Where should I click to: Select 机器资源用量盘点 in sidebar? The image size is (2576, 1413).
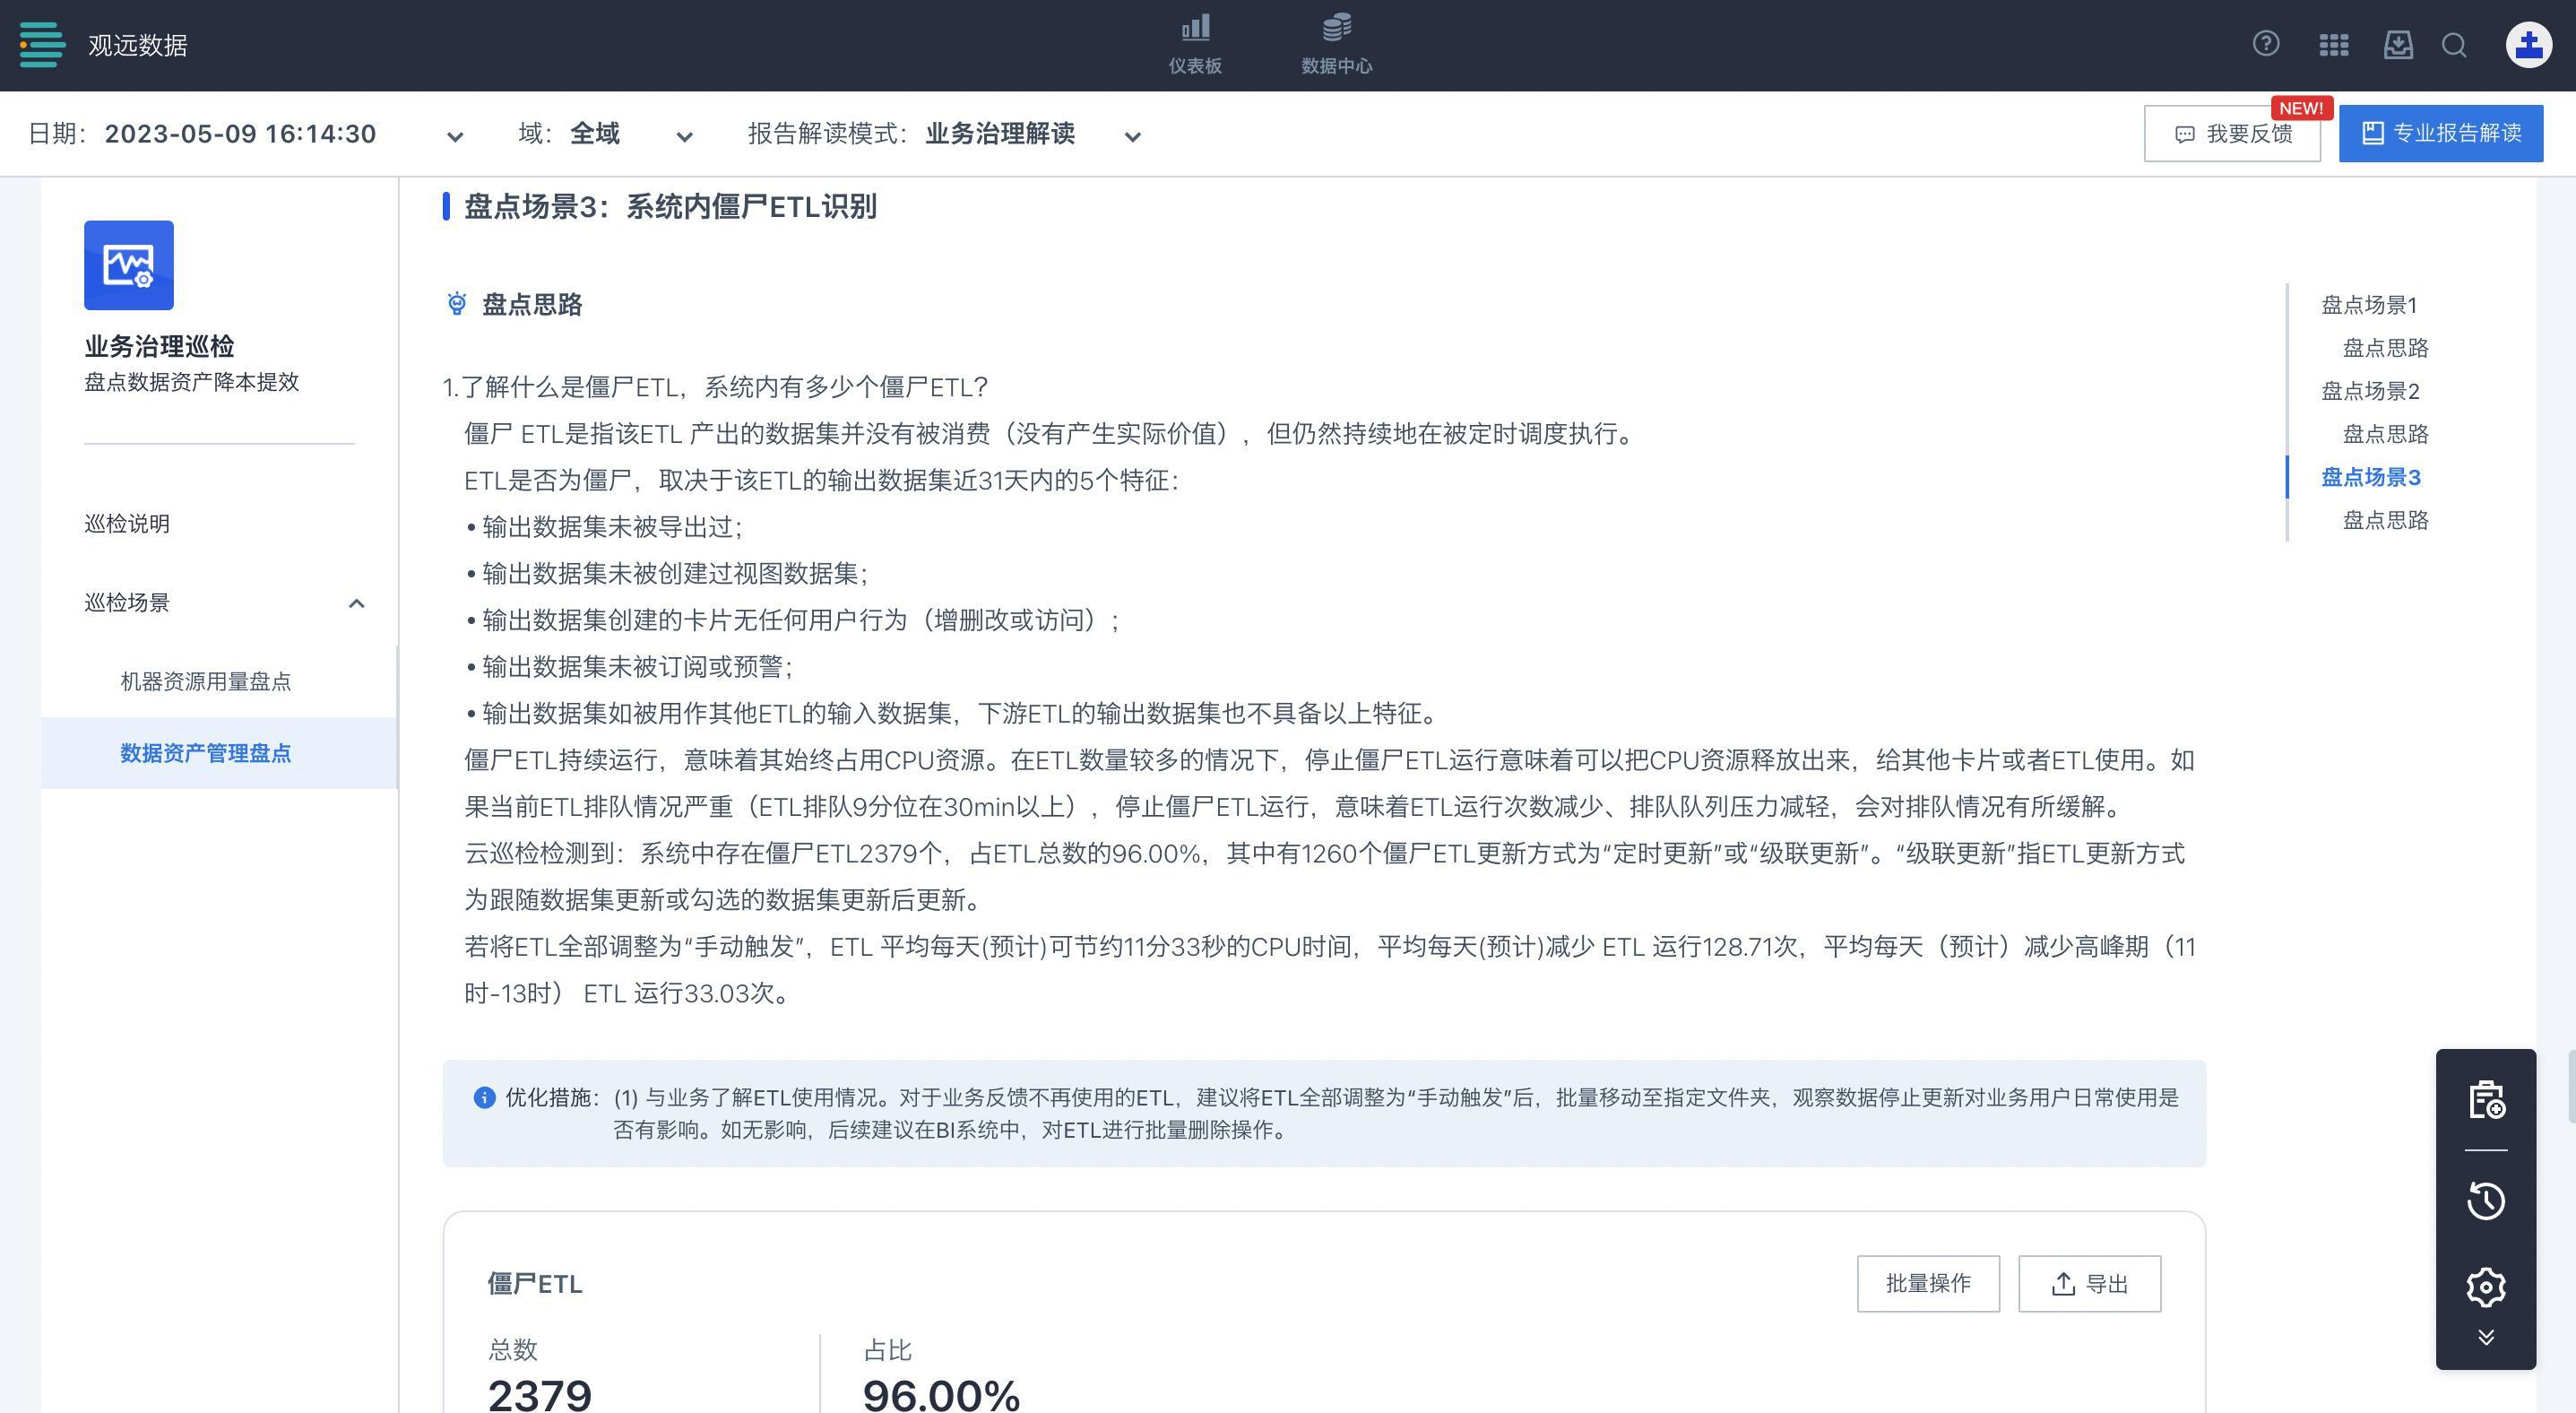click(x=205, y=682)
